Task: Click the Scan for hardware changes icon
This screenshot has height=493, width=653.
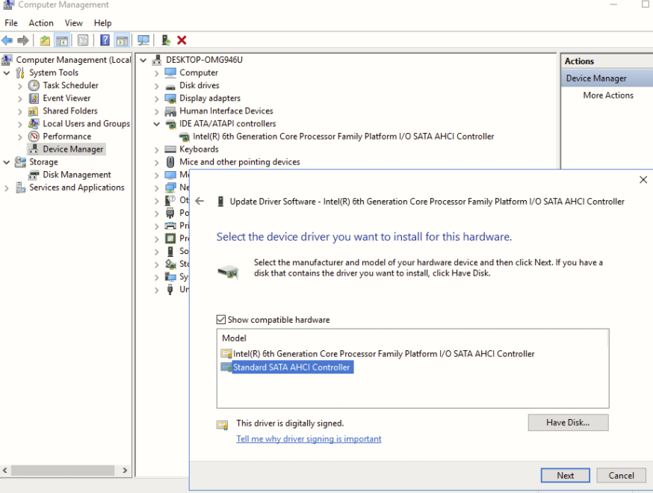Action: pos(143,40)
